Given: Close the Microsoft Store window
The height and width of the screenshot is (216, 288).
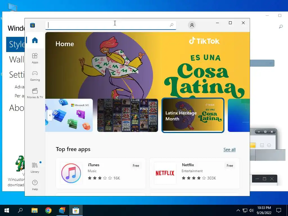Looking at the screenshot, I should [x=243, y=23].
